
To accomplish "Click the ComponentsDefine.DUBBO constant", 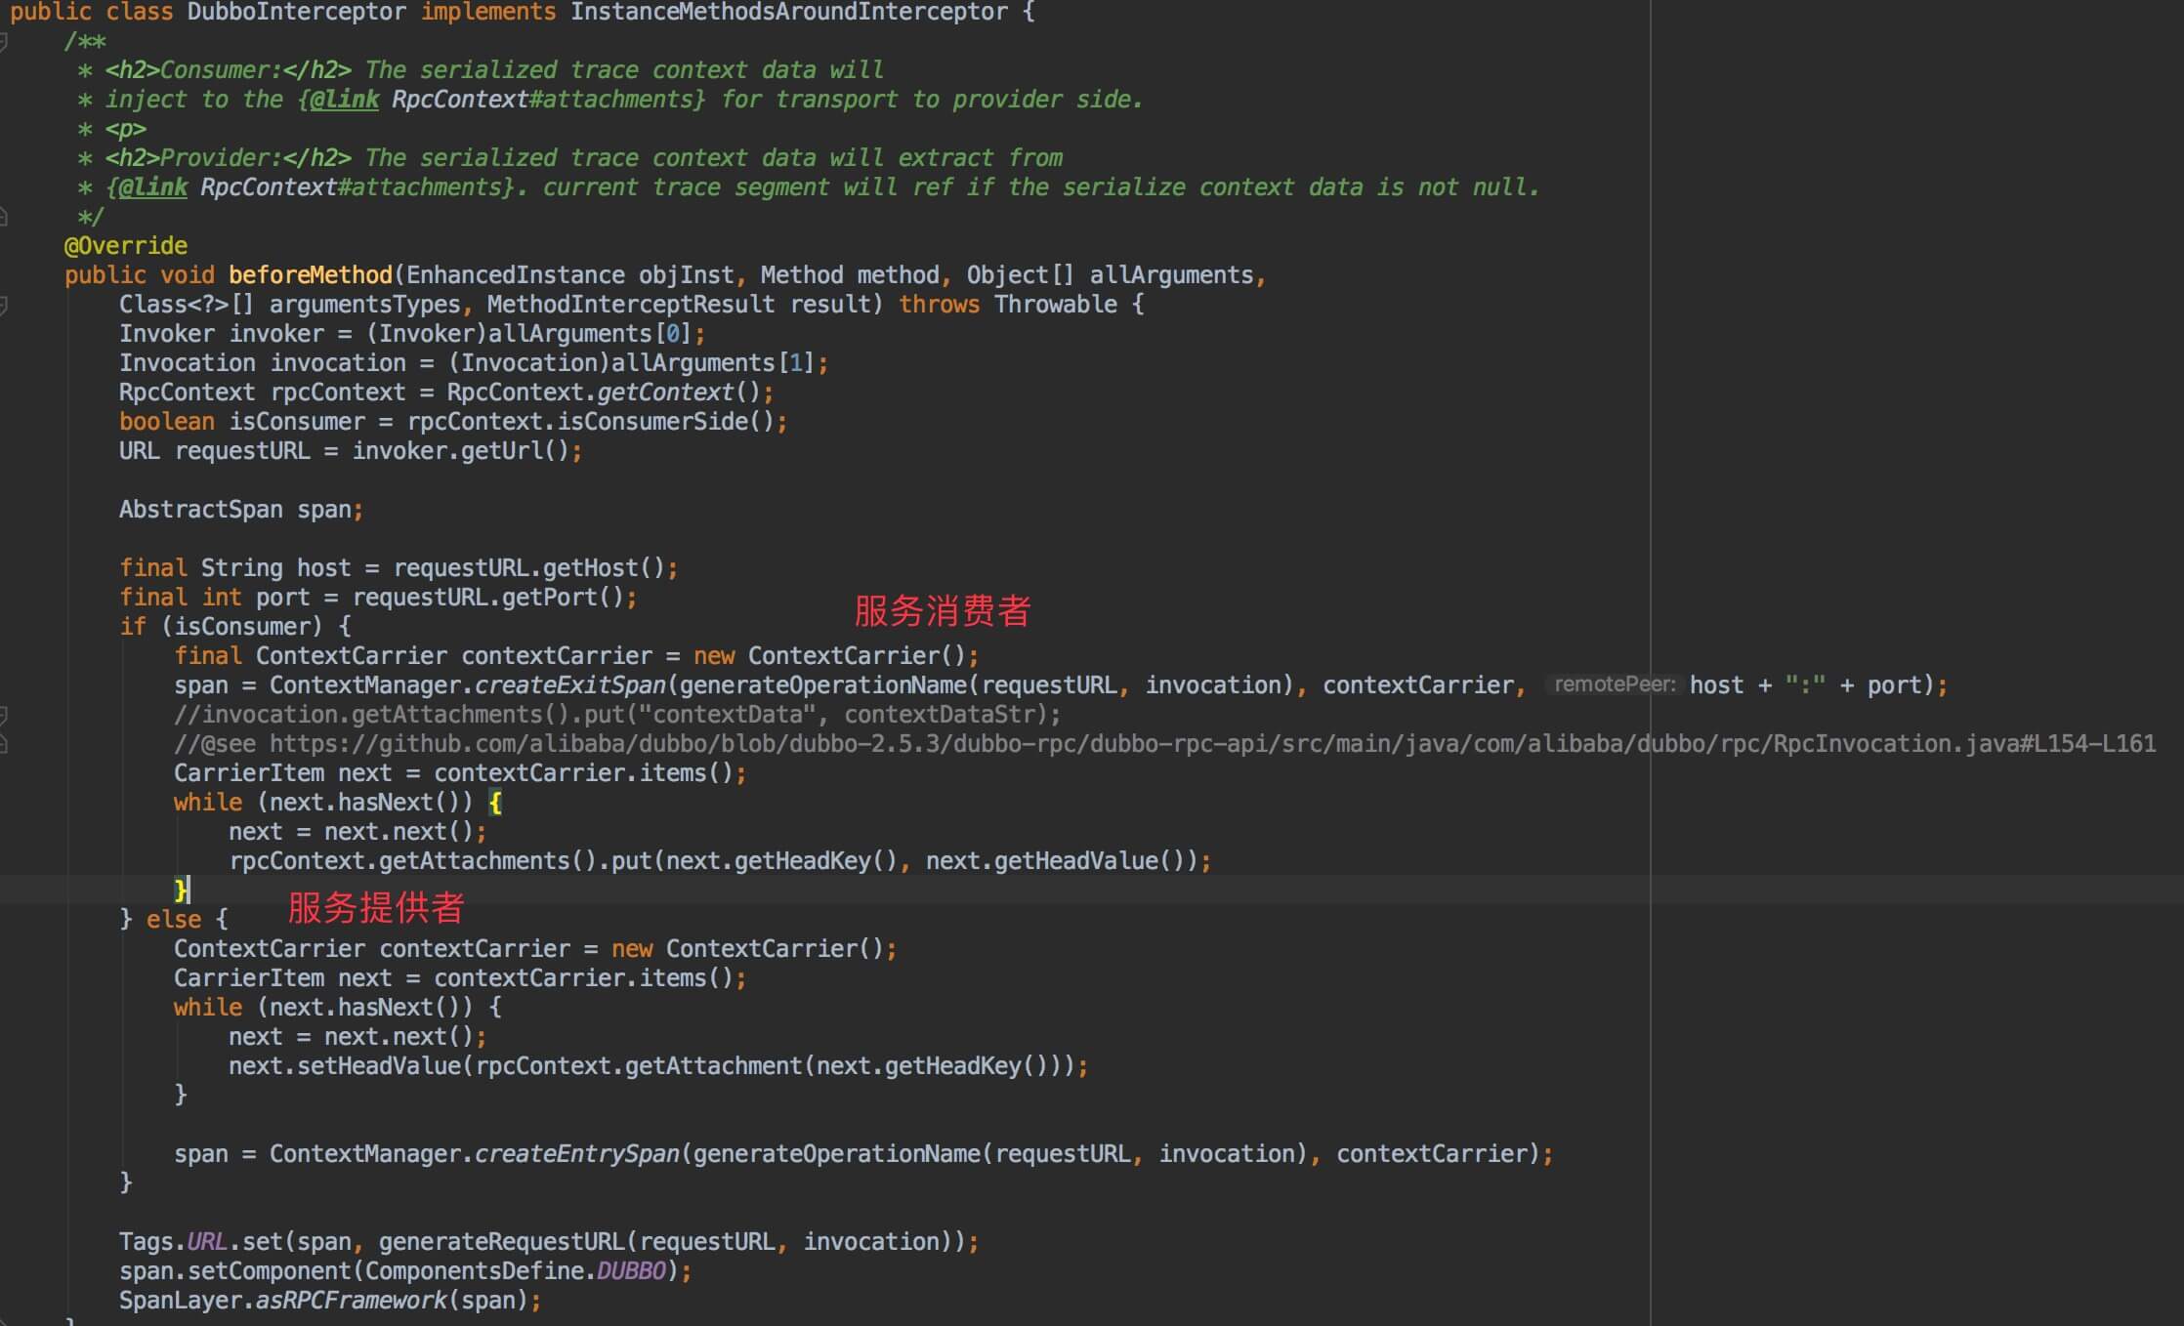I will (631, 1271).
